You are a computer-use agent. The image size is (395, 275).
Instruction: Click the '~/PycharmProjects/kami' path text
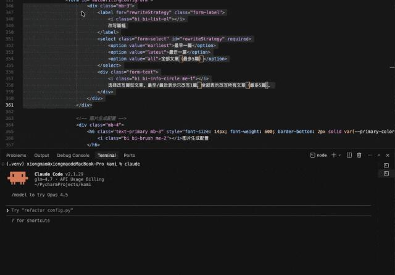pos(62,185)
